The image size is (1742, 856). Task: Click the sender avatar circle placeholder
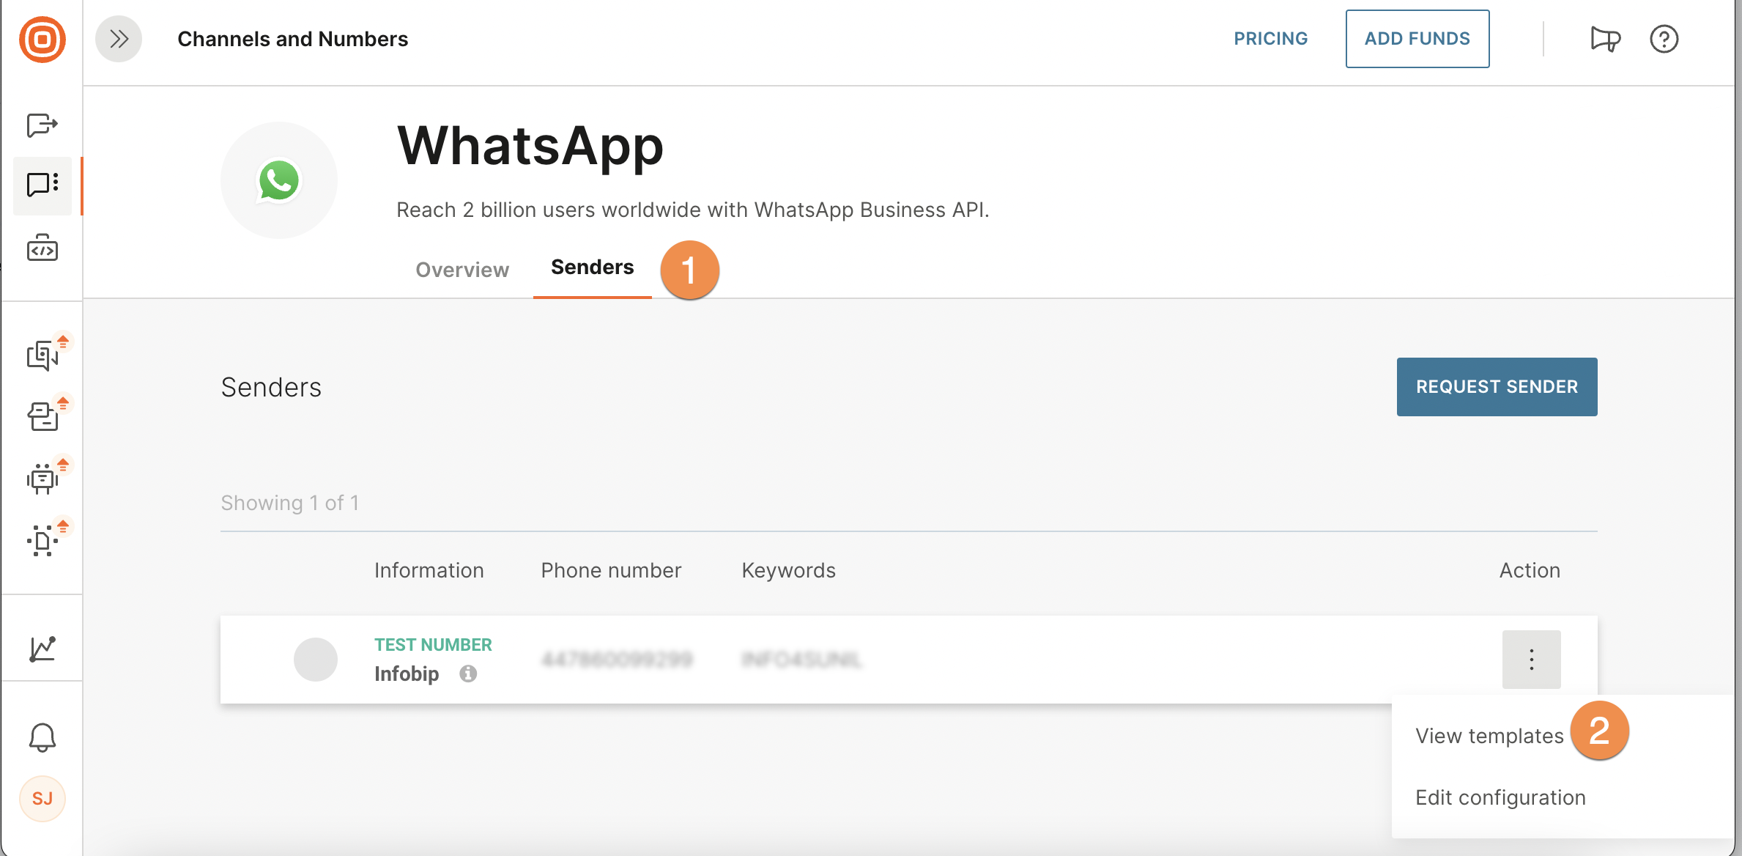[316, 660]
